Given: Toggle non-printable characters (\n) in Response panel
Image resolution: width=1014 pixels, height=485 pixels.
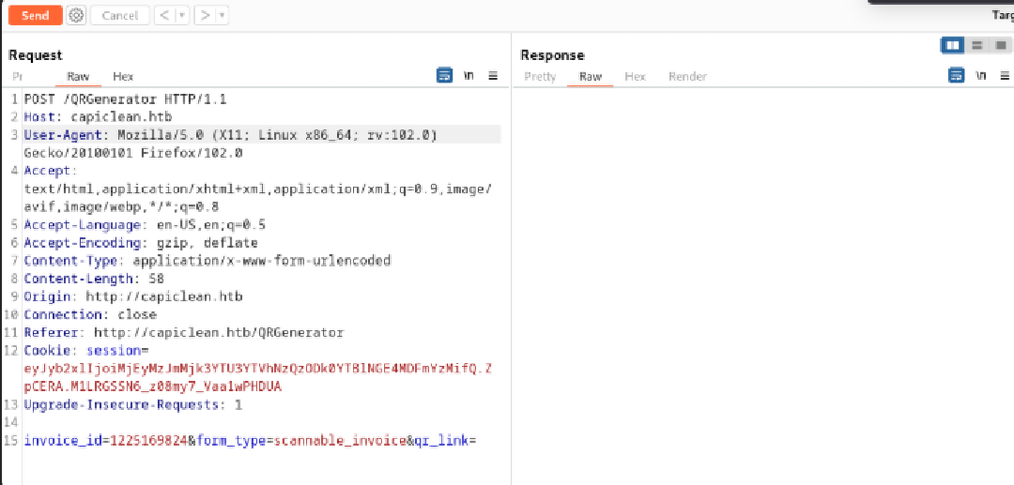Looking at the screenshot, I should click(x=981, y=76).
